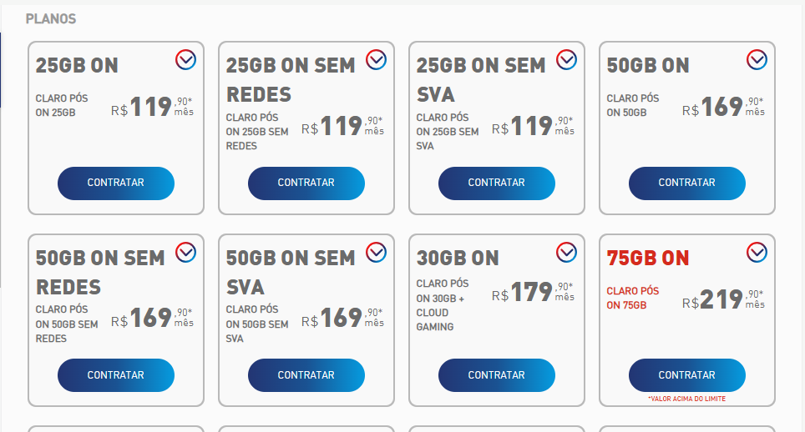This screenshot has height=432, width=805.
Task: Click the 30GB ON plan title
Action: (458, 259)
